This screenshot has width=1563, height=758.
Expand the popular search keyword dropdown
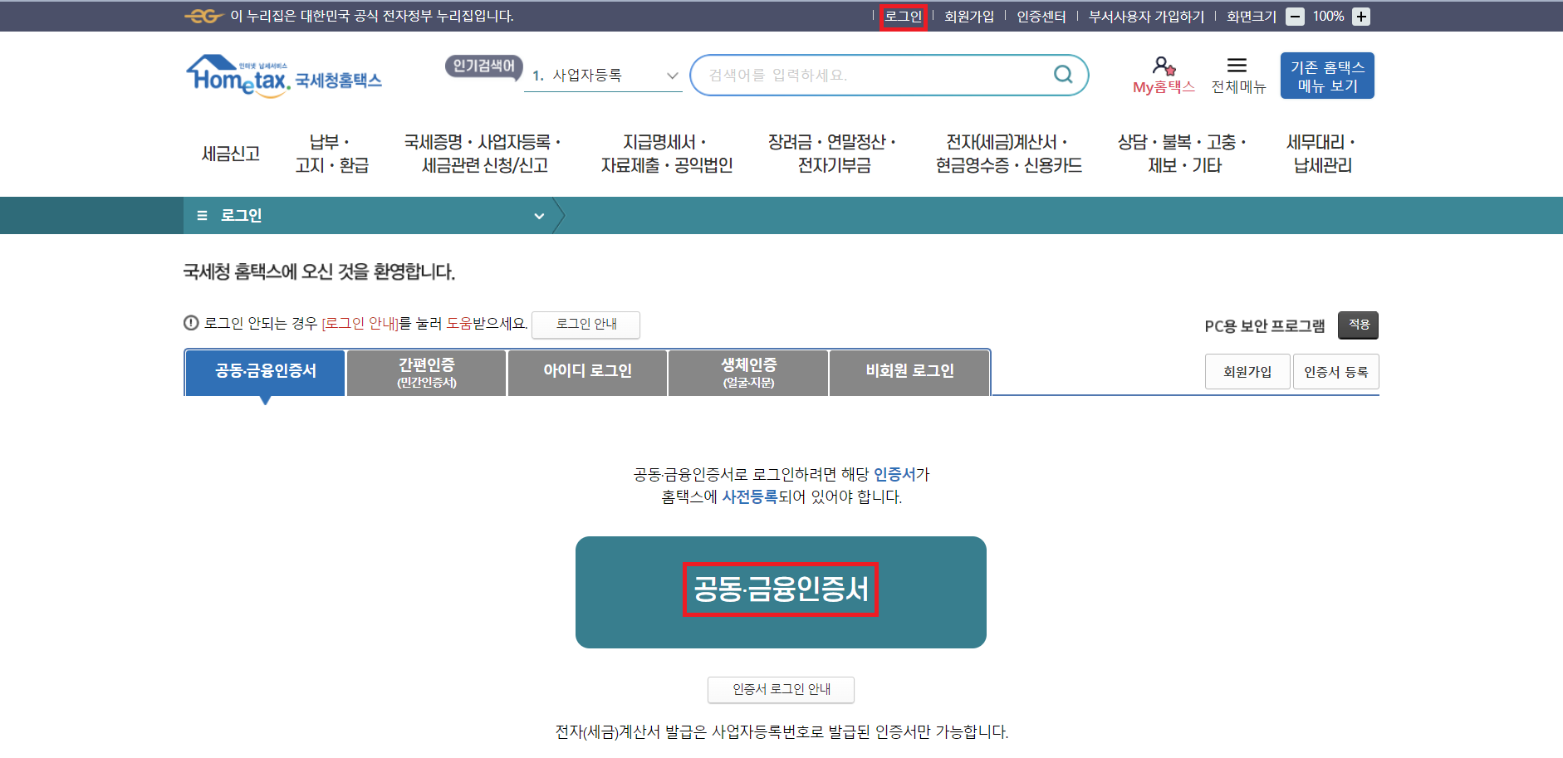pos(672,75)
